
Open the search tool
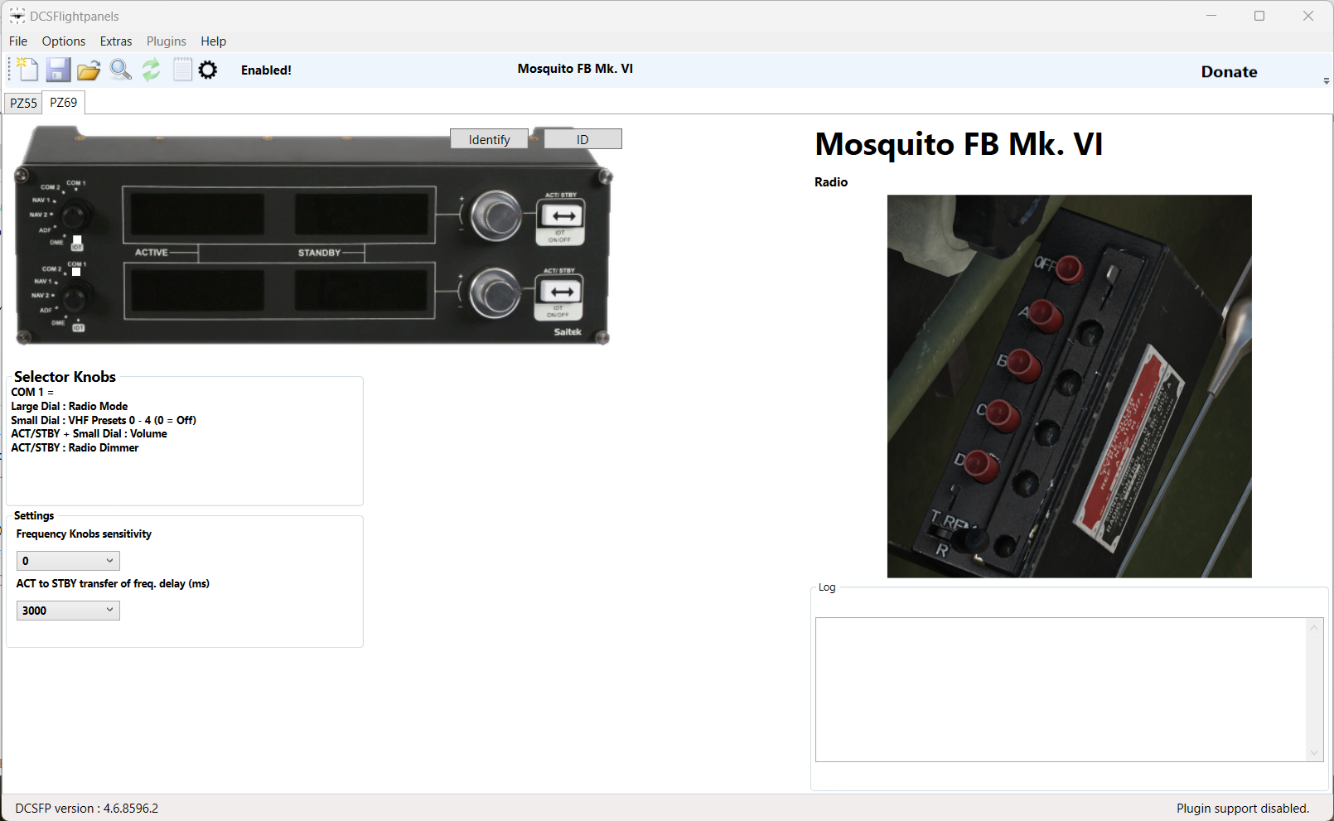[120, 70]
